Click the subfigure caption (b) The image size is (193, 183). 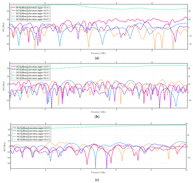[x=97, y=117]
